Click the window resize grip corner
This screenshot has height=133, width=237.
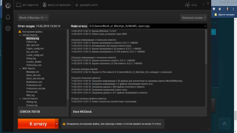[x=209, y=129]
